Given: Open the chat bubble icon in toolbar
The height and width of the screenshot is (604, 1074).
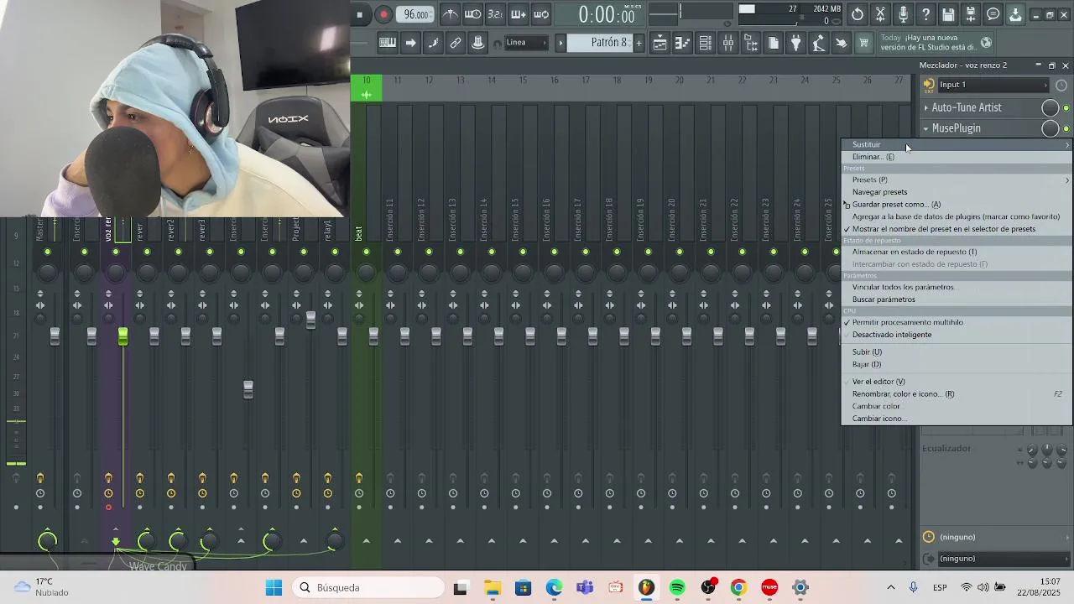Looking at the screenshot, I should coord(993,14).
